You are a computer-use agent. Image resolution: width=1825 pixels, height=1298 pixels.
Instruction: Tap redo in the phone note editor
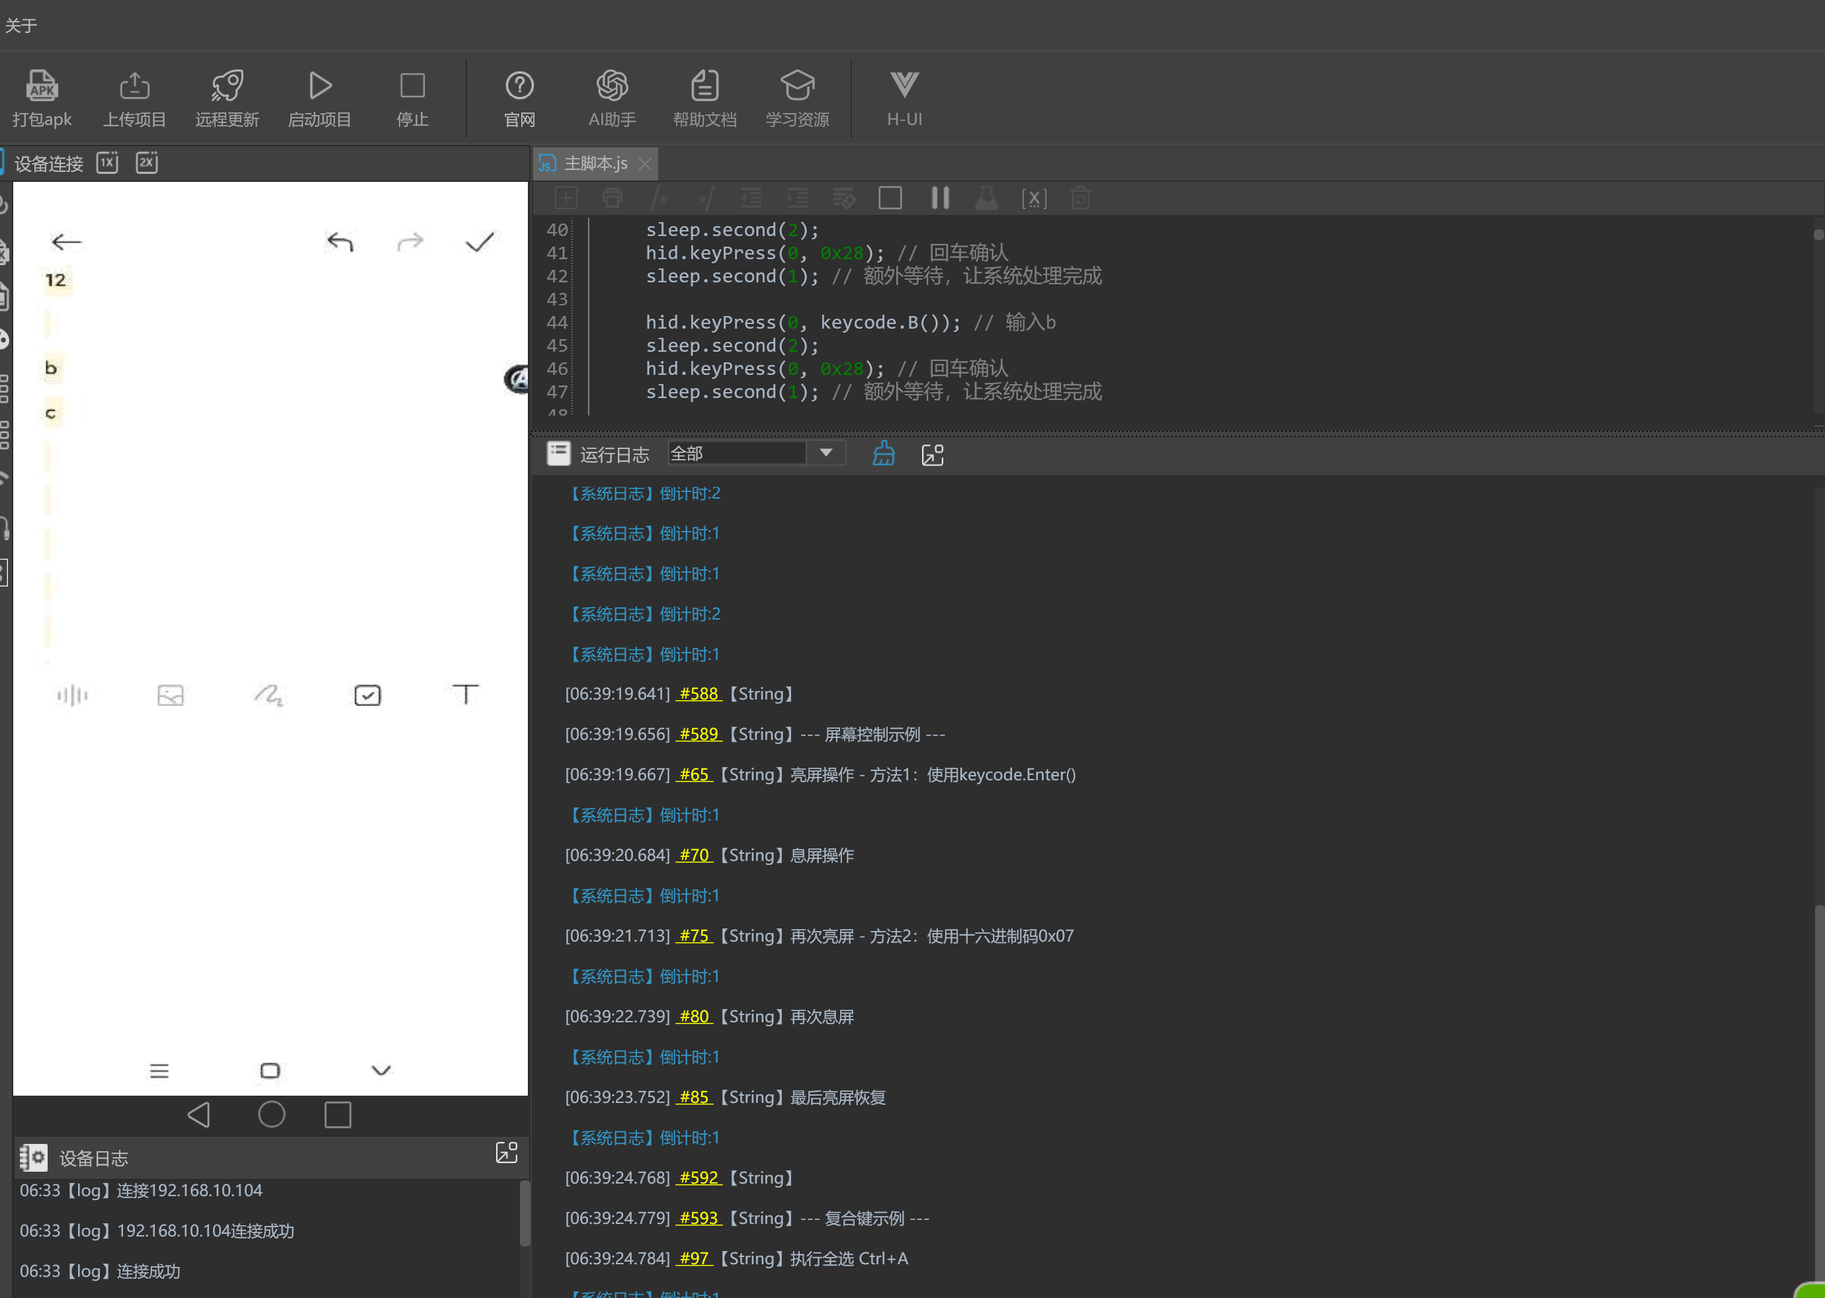[x=410, y=241]
